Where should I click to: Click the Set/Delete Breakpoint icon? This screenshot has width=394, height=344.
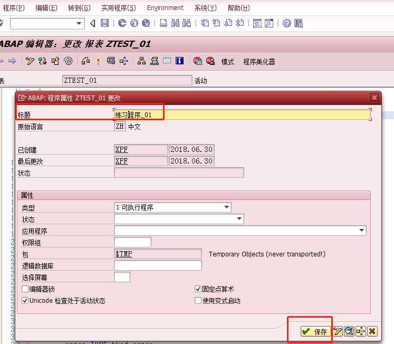[x=198, y=61]
